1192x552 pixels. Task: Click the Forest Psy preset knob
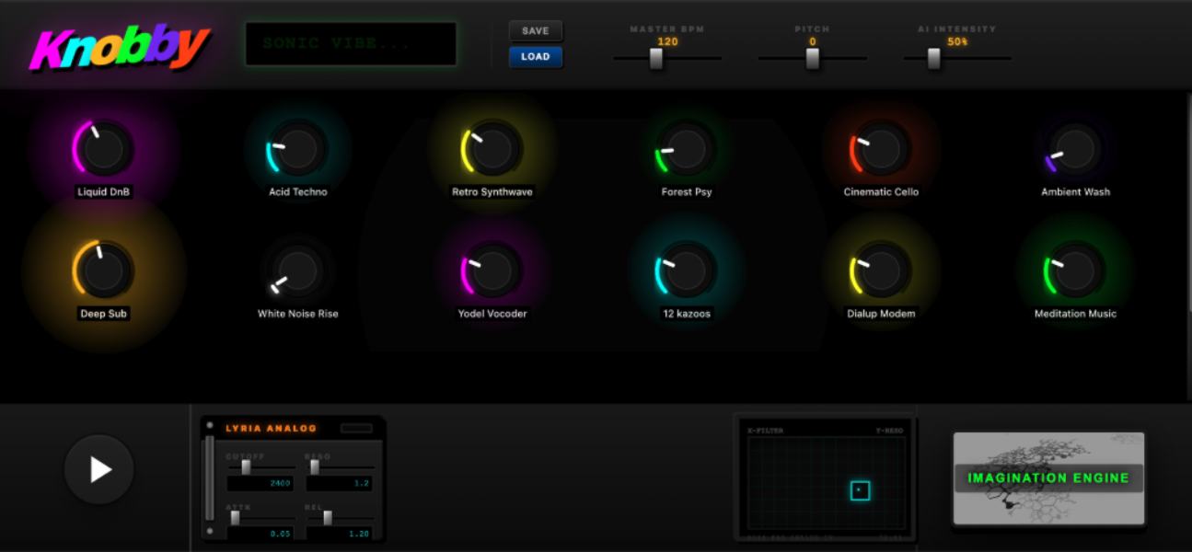click(x=686, y=150)
